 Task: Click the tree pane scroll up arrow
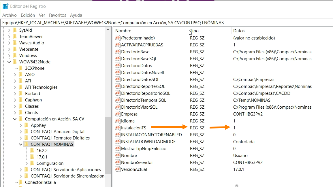pyautogui.click(x=108, y=30)
